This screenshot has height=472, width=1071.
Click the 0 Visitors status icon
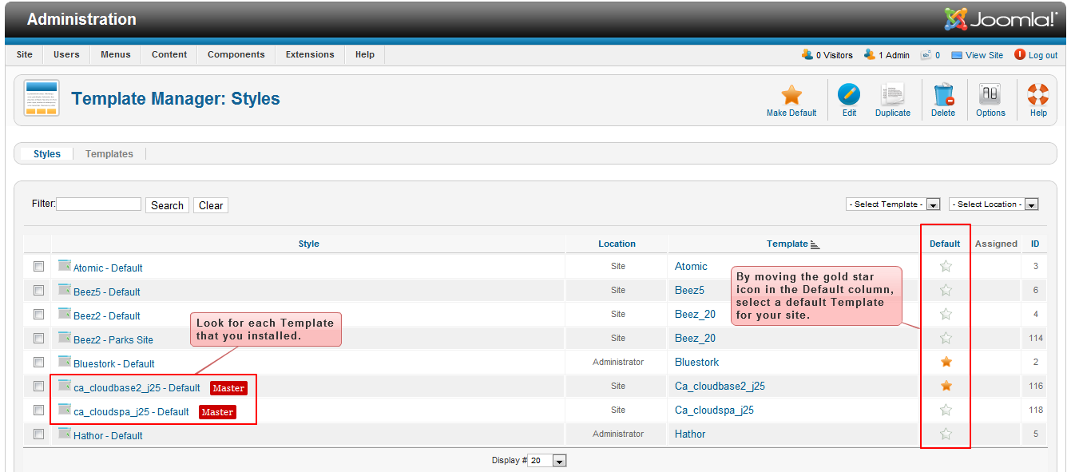pos(807,55)
